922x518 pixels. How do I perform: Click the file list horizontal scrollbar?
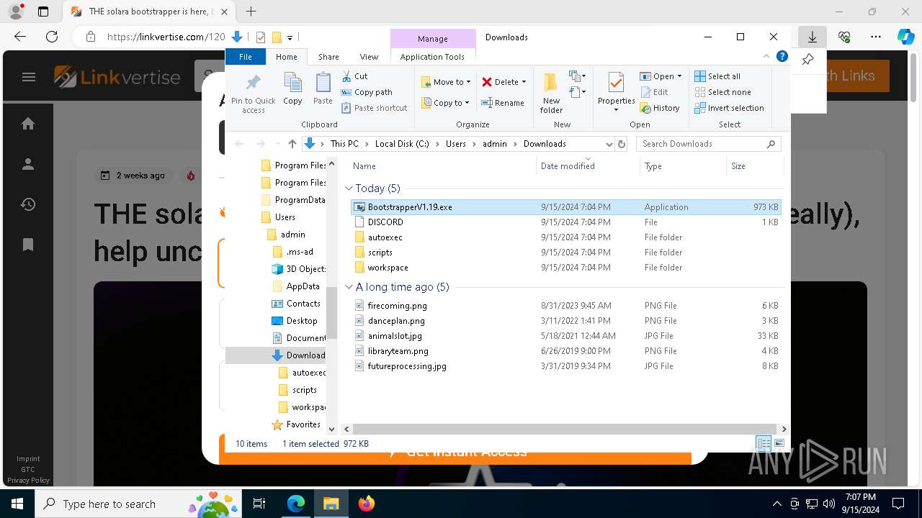[x=564, y=429]
